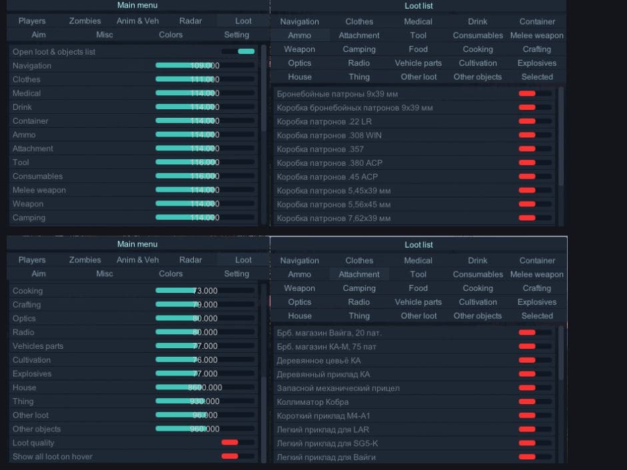The width and height of the screenshot is (627, 470).
Task: Click the Navigation distance slider
Action: (204, 65)
